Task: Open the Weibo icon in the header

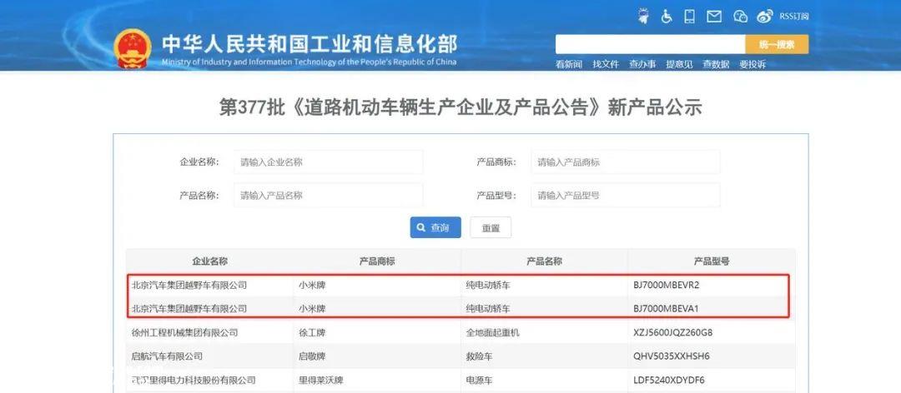Action: click(x=765, y=17)
